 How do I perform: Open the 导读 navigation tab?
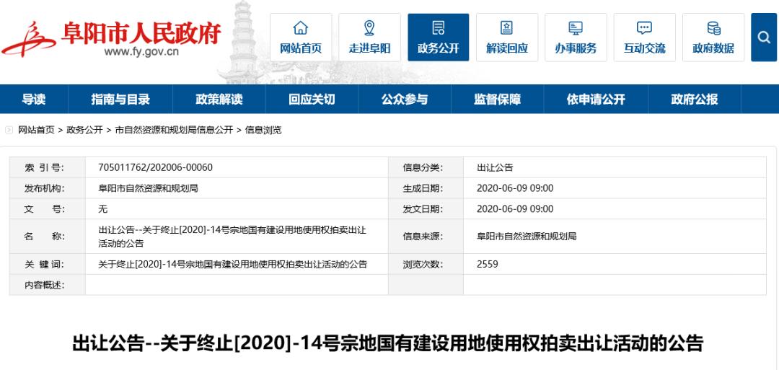(x=34, y=100)
